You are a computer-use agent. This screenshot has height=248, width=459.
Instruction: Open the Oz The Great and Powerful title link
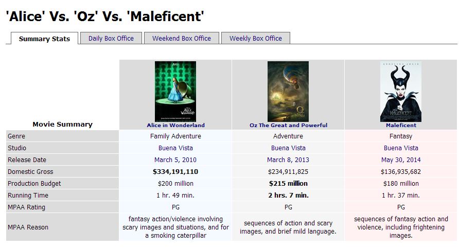pos(288,125)
